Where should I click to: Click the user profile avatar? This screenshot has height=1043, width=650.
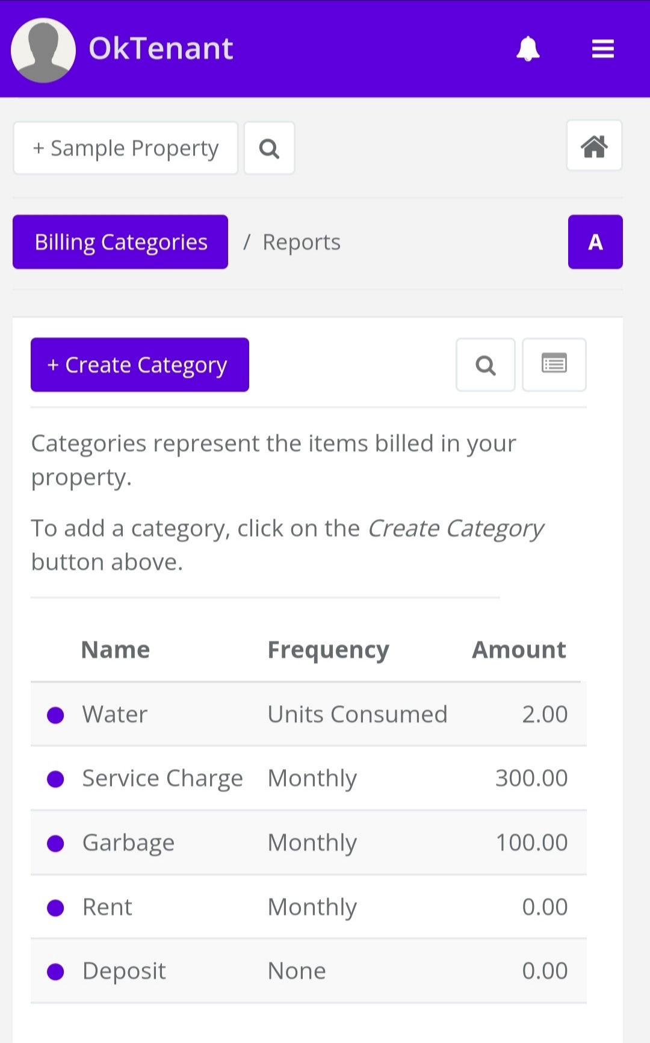tap(43, 50)
